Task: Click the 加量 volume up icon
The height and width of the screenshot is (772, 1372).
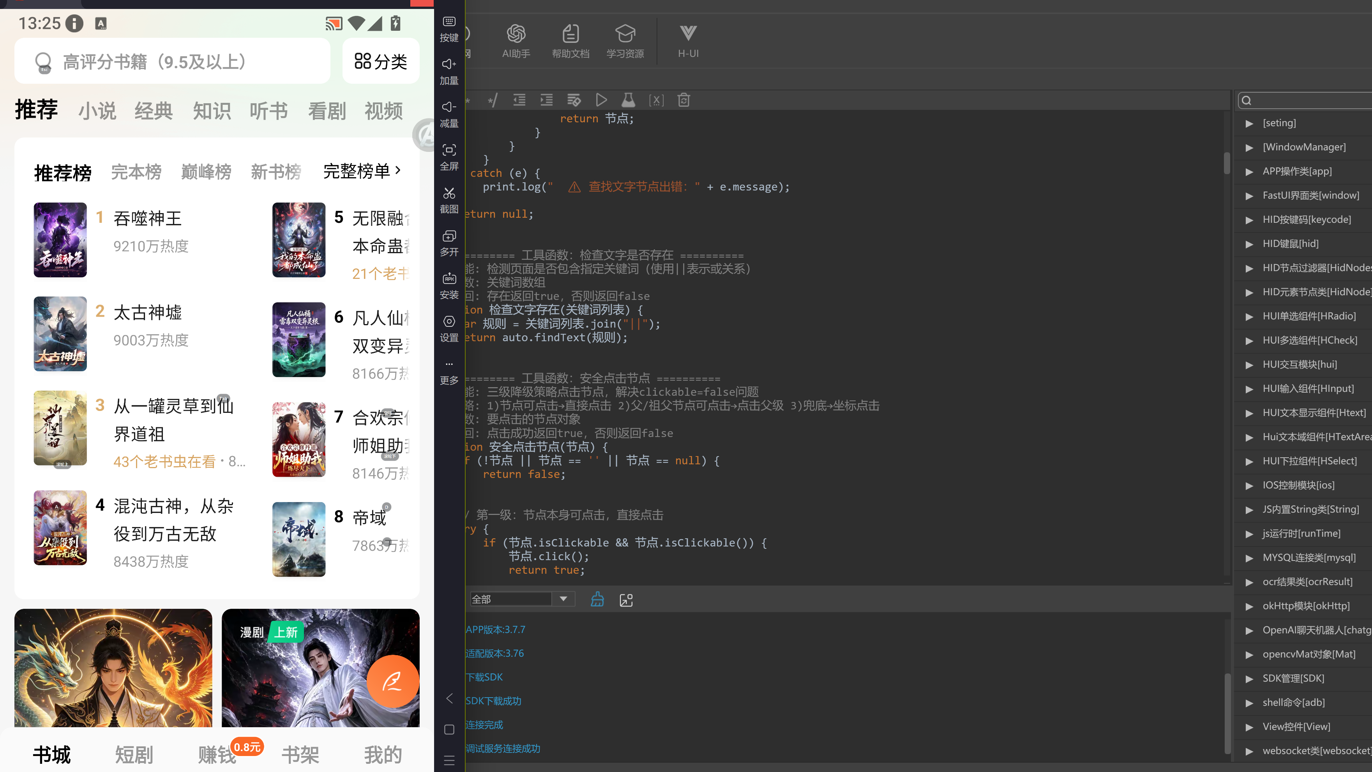Action: pyautogui.click(x=449, y=64)
